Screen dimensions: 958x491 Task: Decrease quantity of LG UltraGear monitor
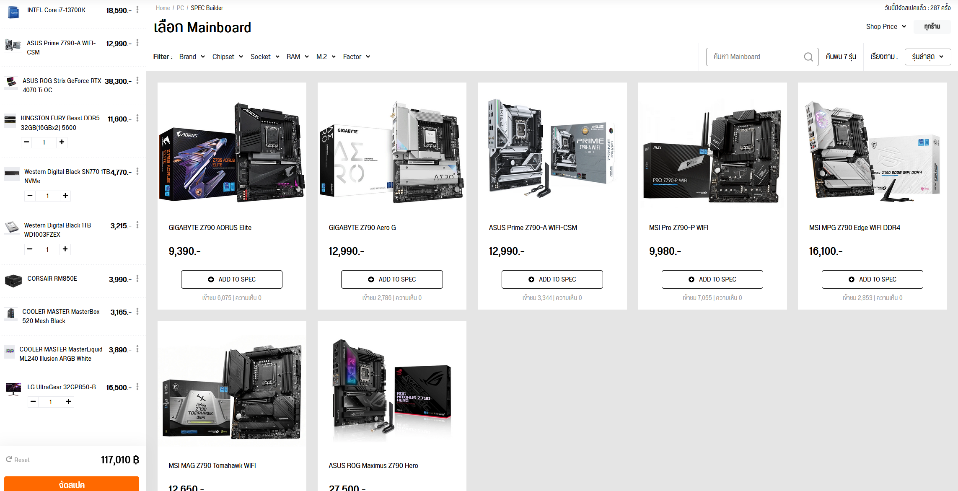coord(33,402)
